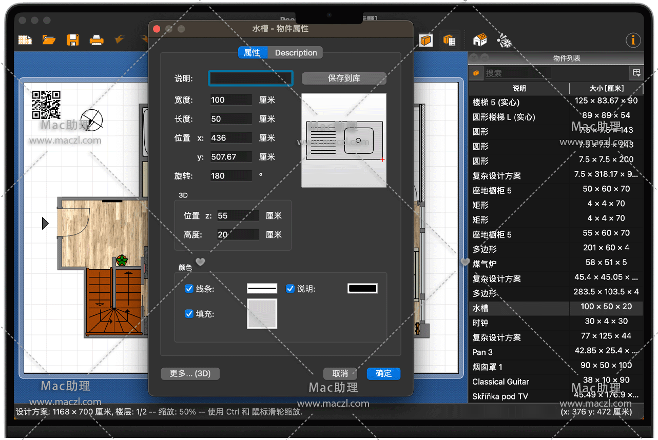The width and height of the screenshot is (658, 440).
Task: Open the gray 填充 color swatch
Action: tap(262, 313)
